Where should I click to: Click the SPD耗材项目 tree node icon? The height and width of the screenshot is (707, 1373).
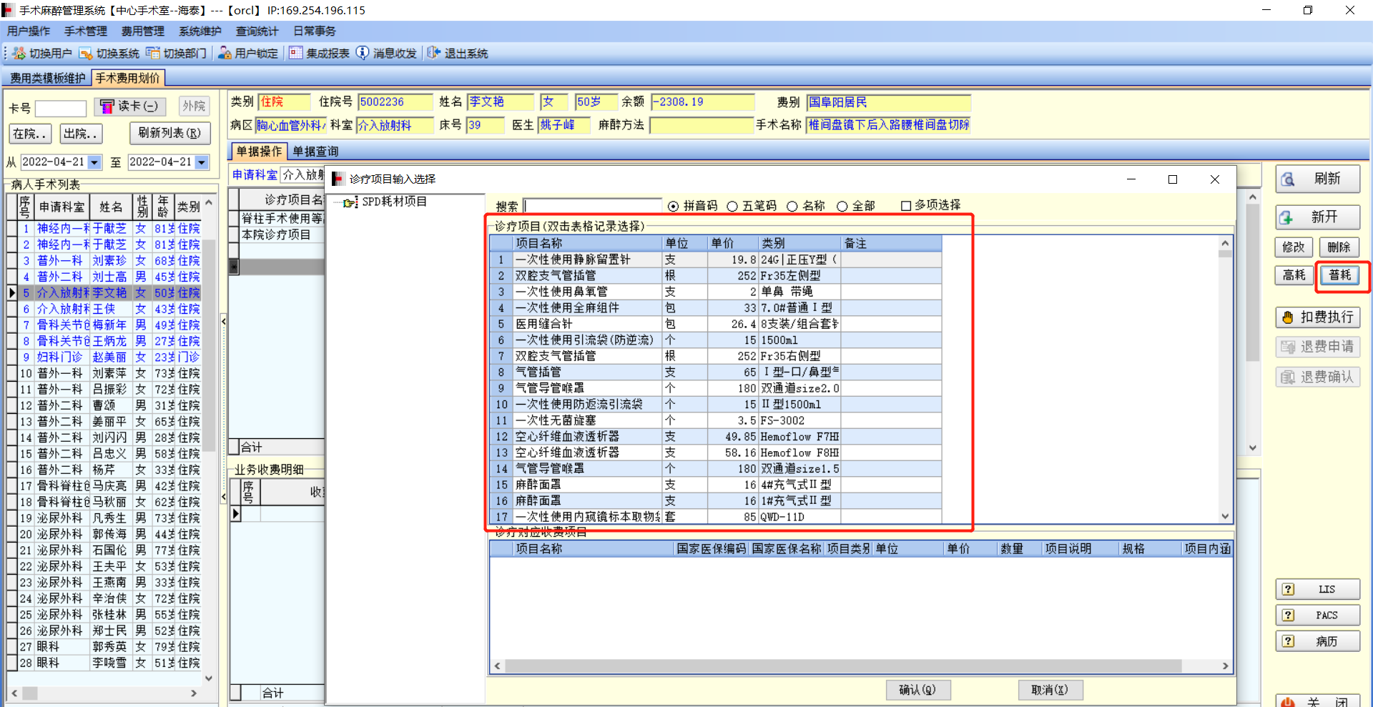[x=350, y=203]
